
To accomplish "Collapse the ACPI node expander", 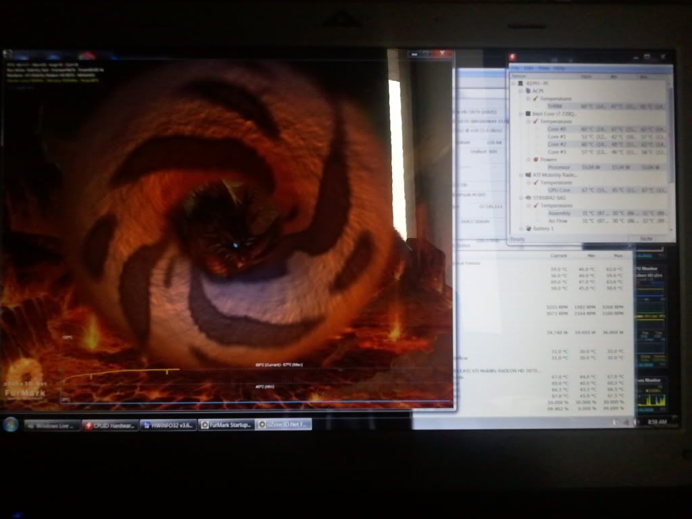I will click(521, 91).
